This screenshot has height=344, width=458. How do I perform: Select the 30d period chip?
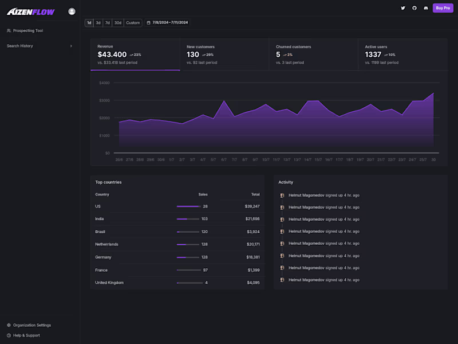[119, 22]
